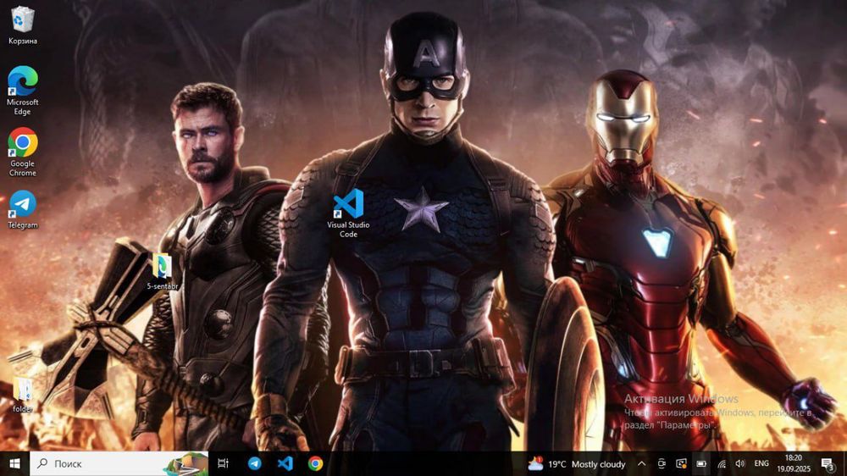
Task: Select the folder icon on desktop
Action: [x=23, y=395]
